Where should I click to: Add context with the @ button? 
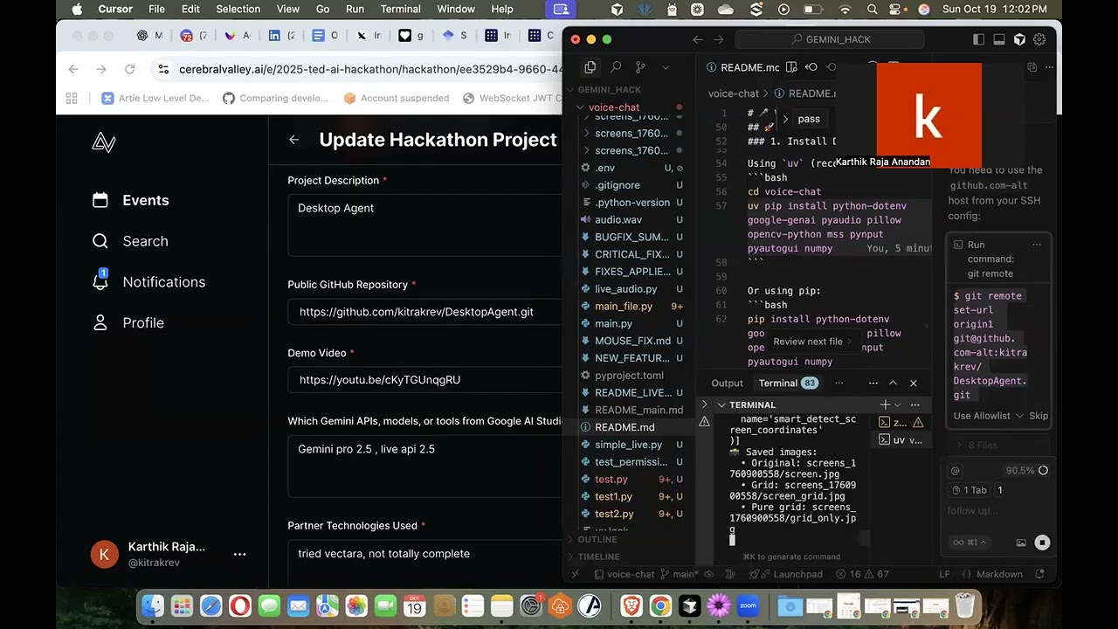pos(955,470)
